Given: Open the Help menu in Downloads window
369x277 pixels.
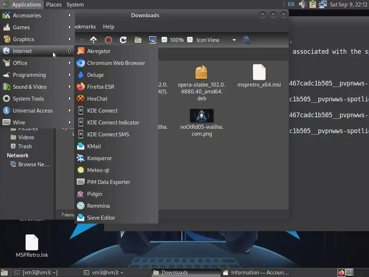Looking at the screenshot, I should pos(108,27).
